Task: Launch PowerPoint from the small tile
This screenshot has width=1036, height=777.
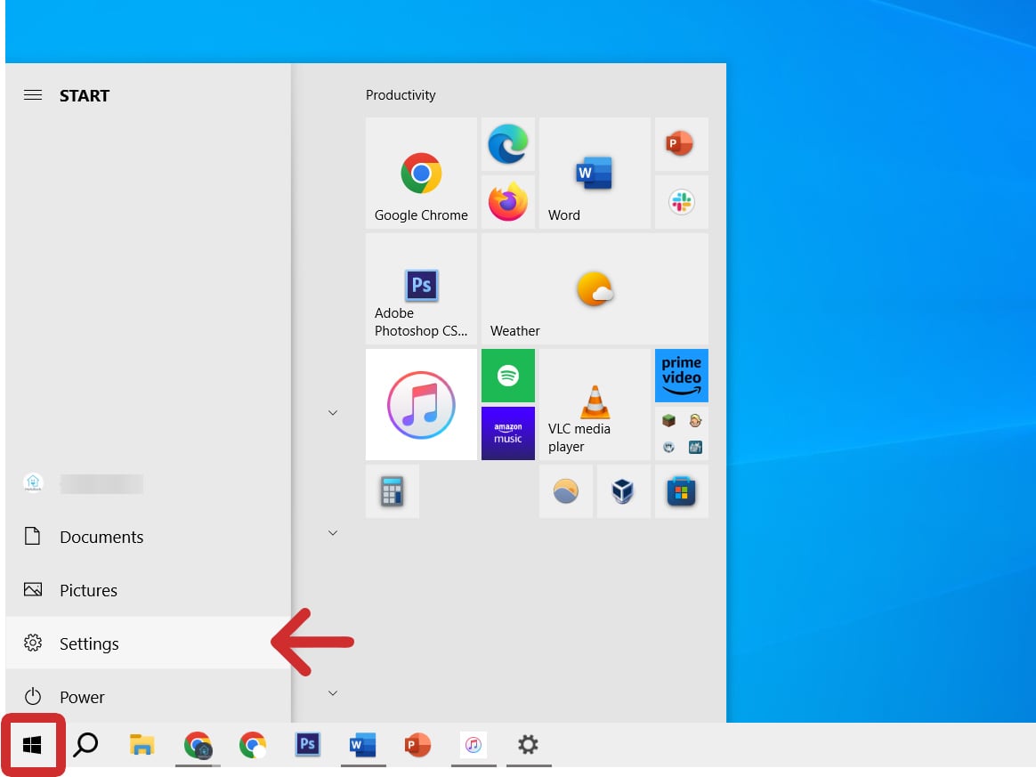Action: 681,144
